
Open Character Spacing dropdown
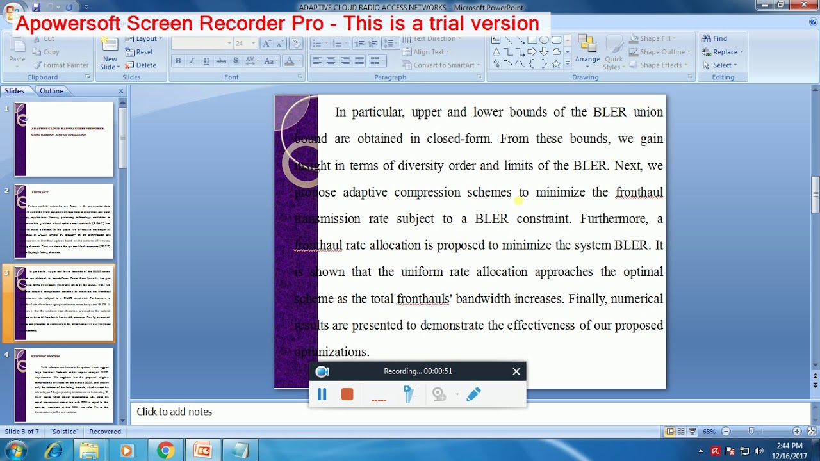(x=252, y=61)
